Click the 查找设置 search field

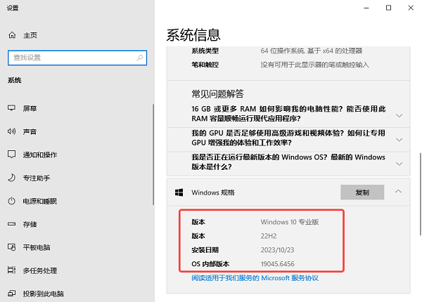(x=77, y=58)
